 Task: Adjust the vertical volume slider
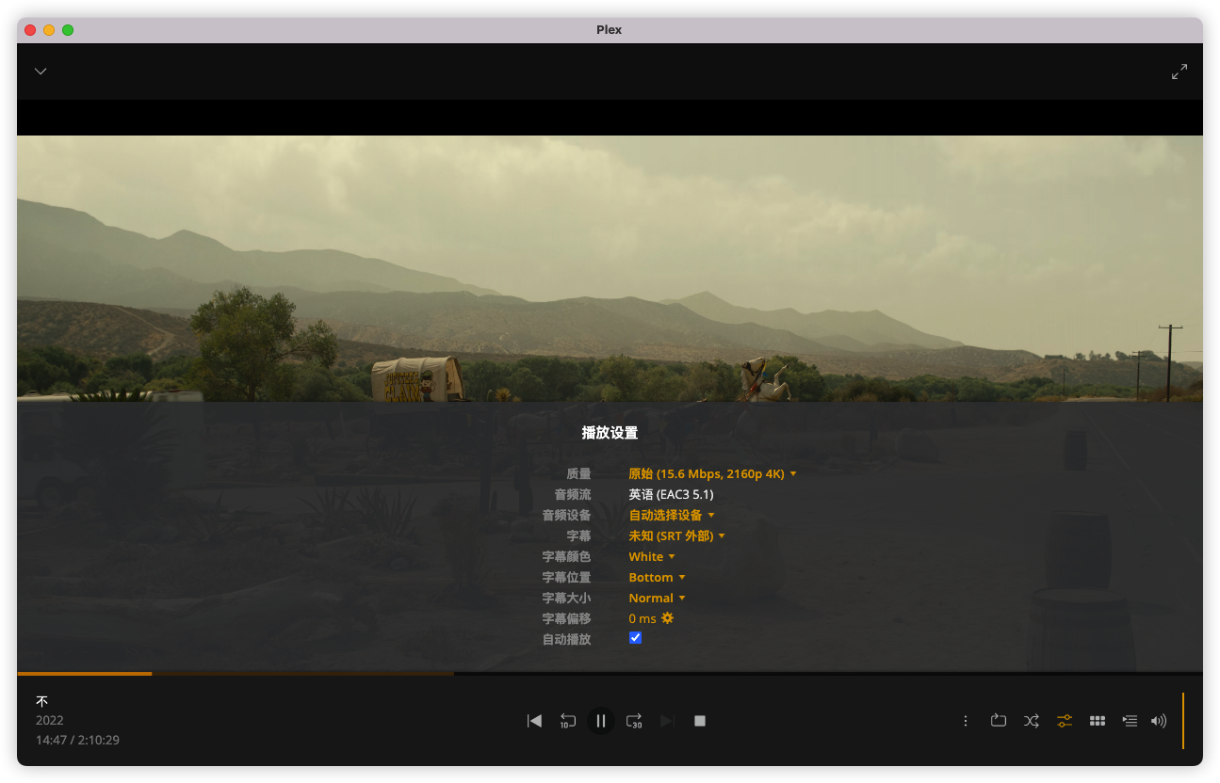(x=1182, y=721)
